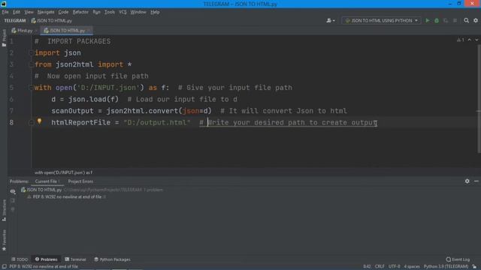Click JSON TO HTML.py breadcrumb in navigation bar

tap(52, 20)
